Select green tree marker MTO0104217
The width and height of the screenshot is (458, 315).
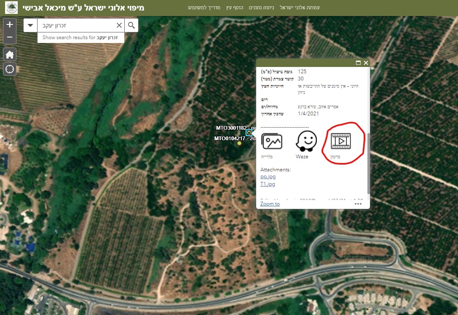[239, 143]
